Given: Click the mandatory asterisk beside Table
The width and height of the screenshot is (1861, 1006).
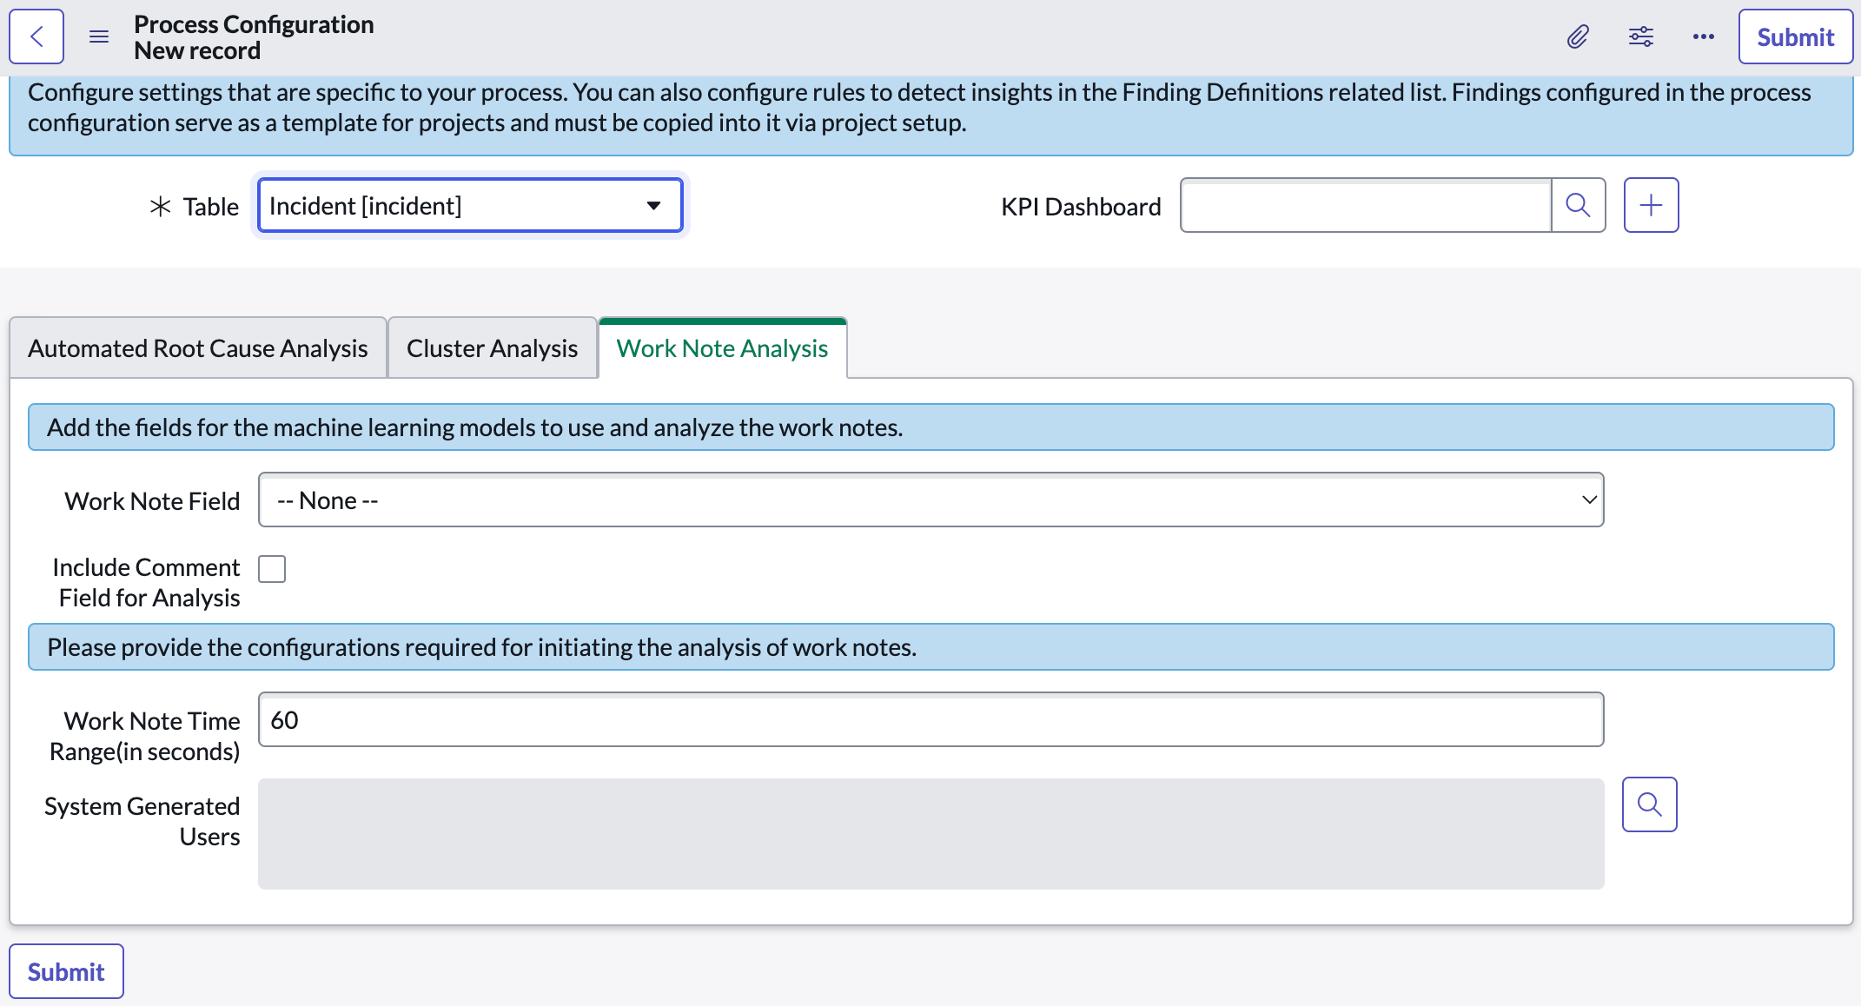Looking at the screenshot, I should click(x=160, y=207).
